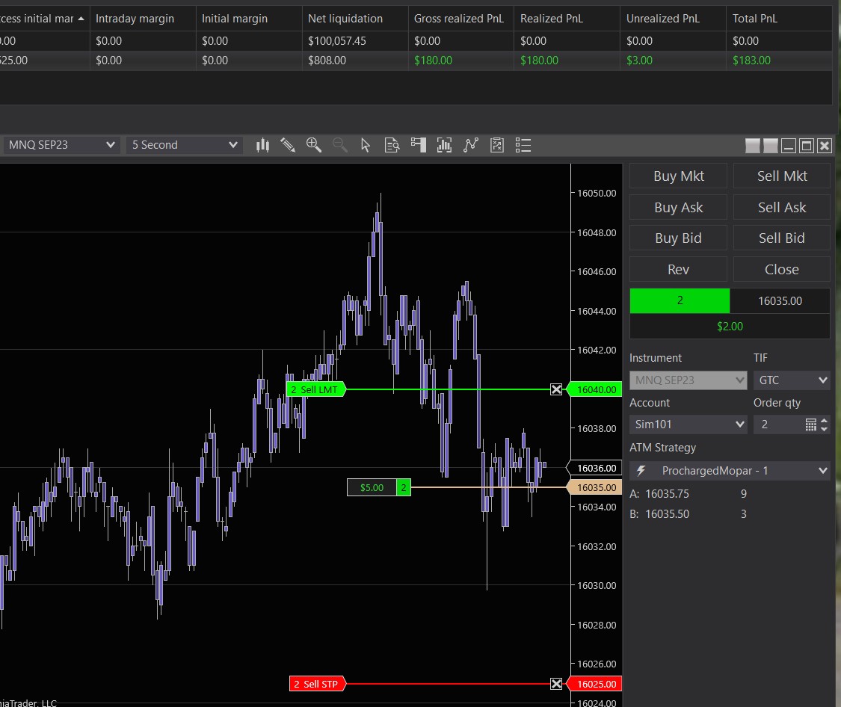Open the indicators icon
The height and width of the screenshot is (707, 841).
(x=444, y=145)
